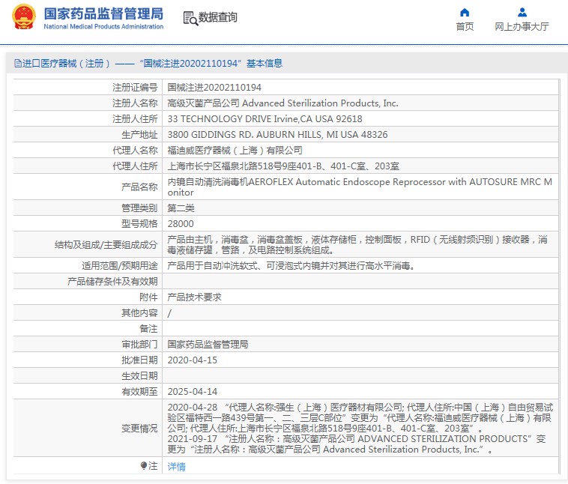The width and height of the screenshot is (568, 484).
Task: Open the 详情 link
Action: pyautogui.click(x=176, y=466)
